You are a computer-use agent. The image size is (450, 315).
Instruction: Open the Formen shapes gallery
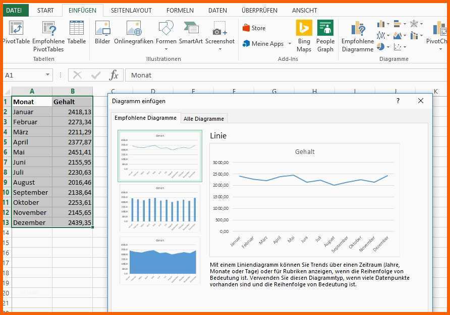point(166,36)
